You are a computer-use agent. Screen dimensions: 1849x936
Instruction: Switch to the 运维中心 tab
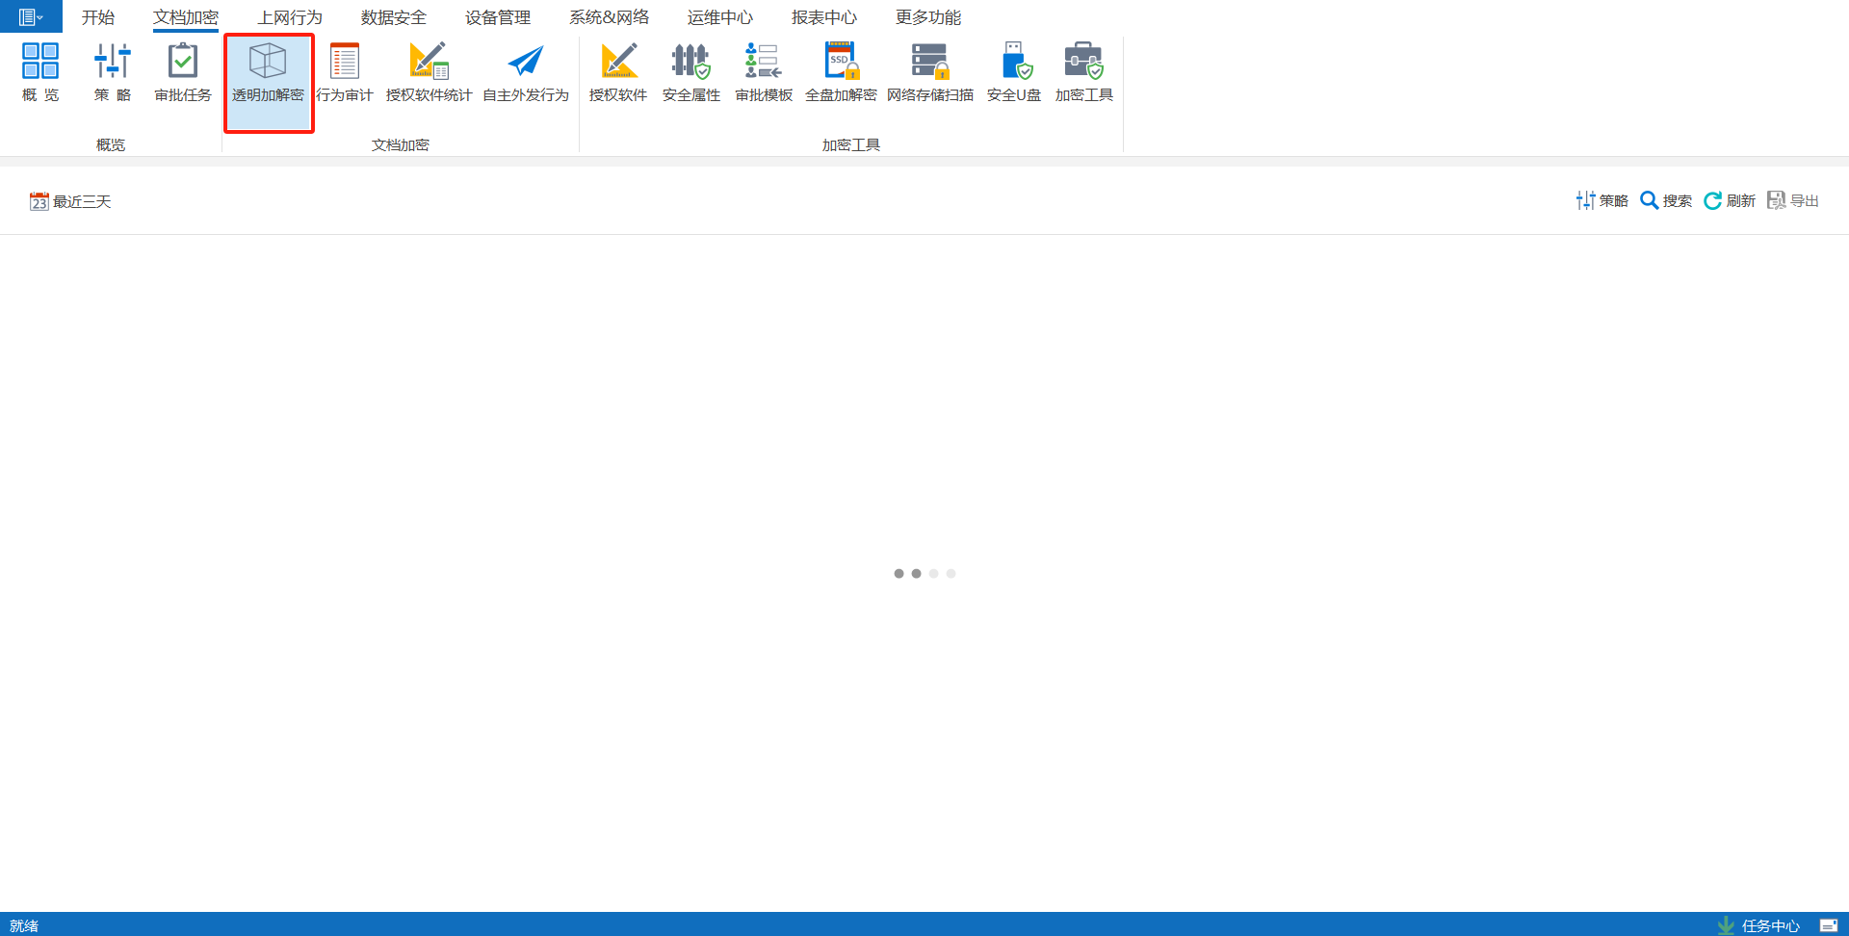(720, 17)
